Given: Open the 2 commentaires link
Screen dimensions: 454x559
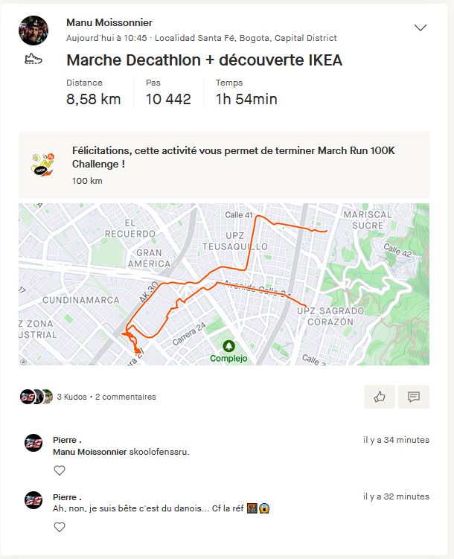Looking at the screenshot, I should click(x=125, y=397).
